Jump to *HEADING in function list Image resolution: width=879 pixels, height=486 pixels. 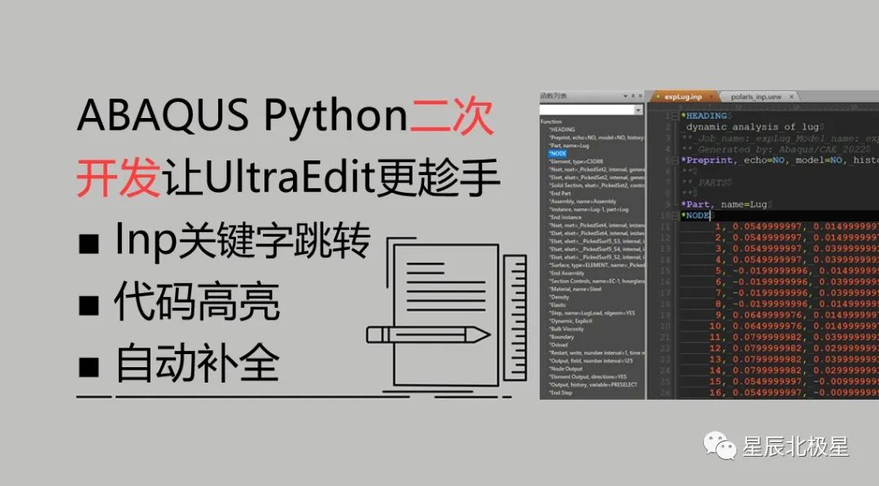pyautogui.click(x=562, y=129)
